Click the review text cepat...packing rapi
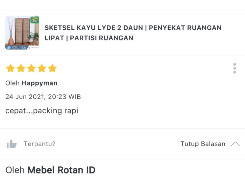This screenshot has width=245, height=179. pyautogui.click(x=42, y=111)
